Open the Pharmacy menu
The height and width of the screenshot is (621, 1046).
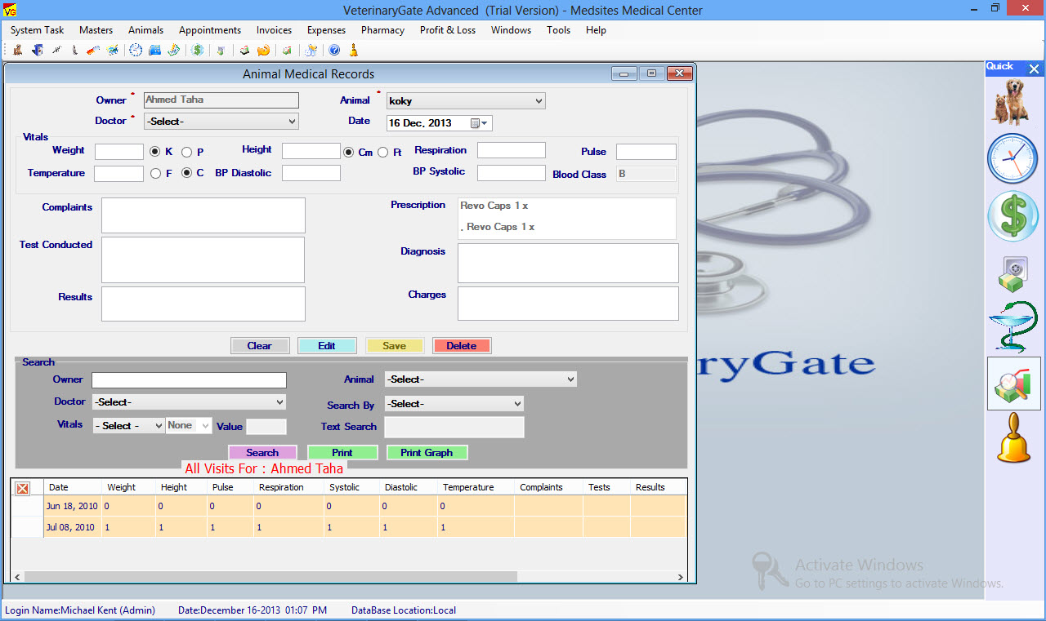tap(382, 30)
